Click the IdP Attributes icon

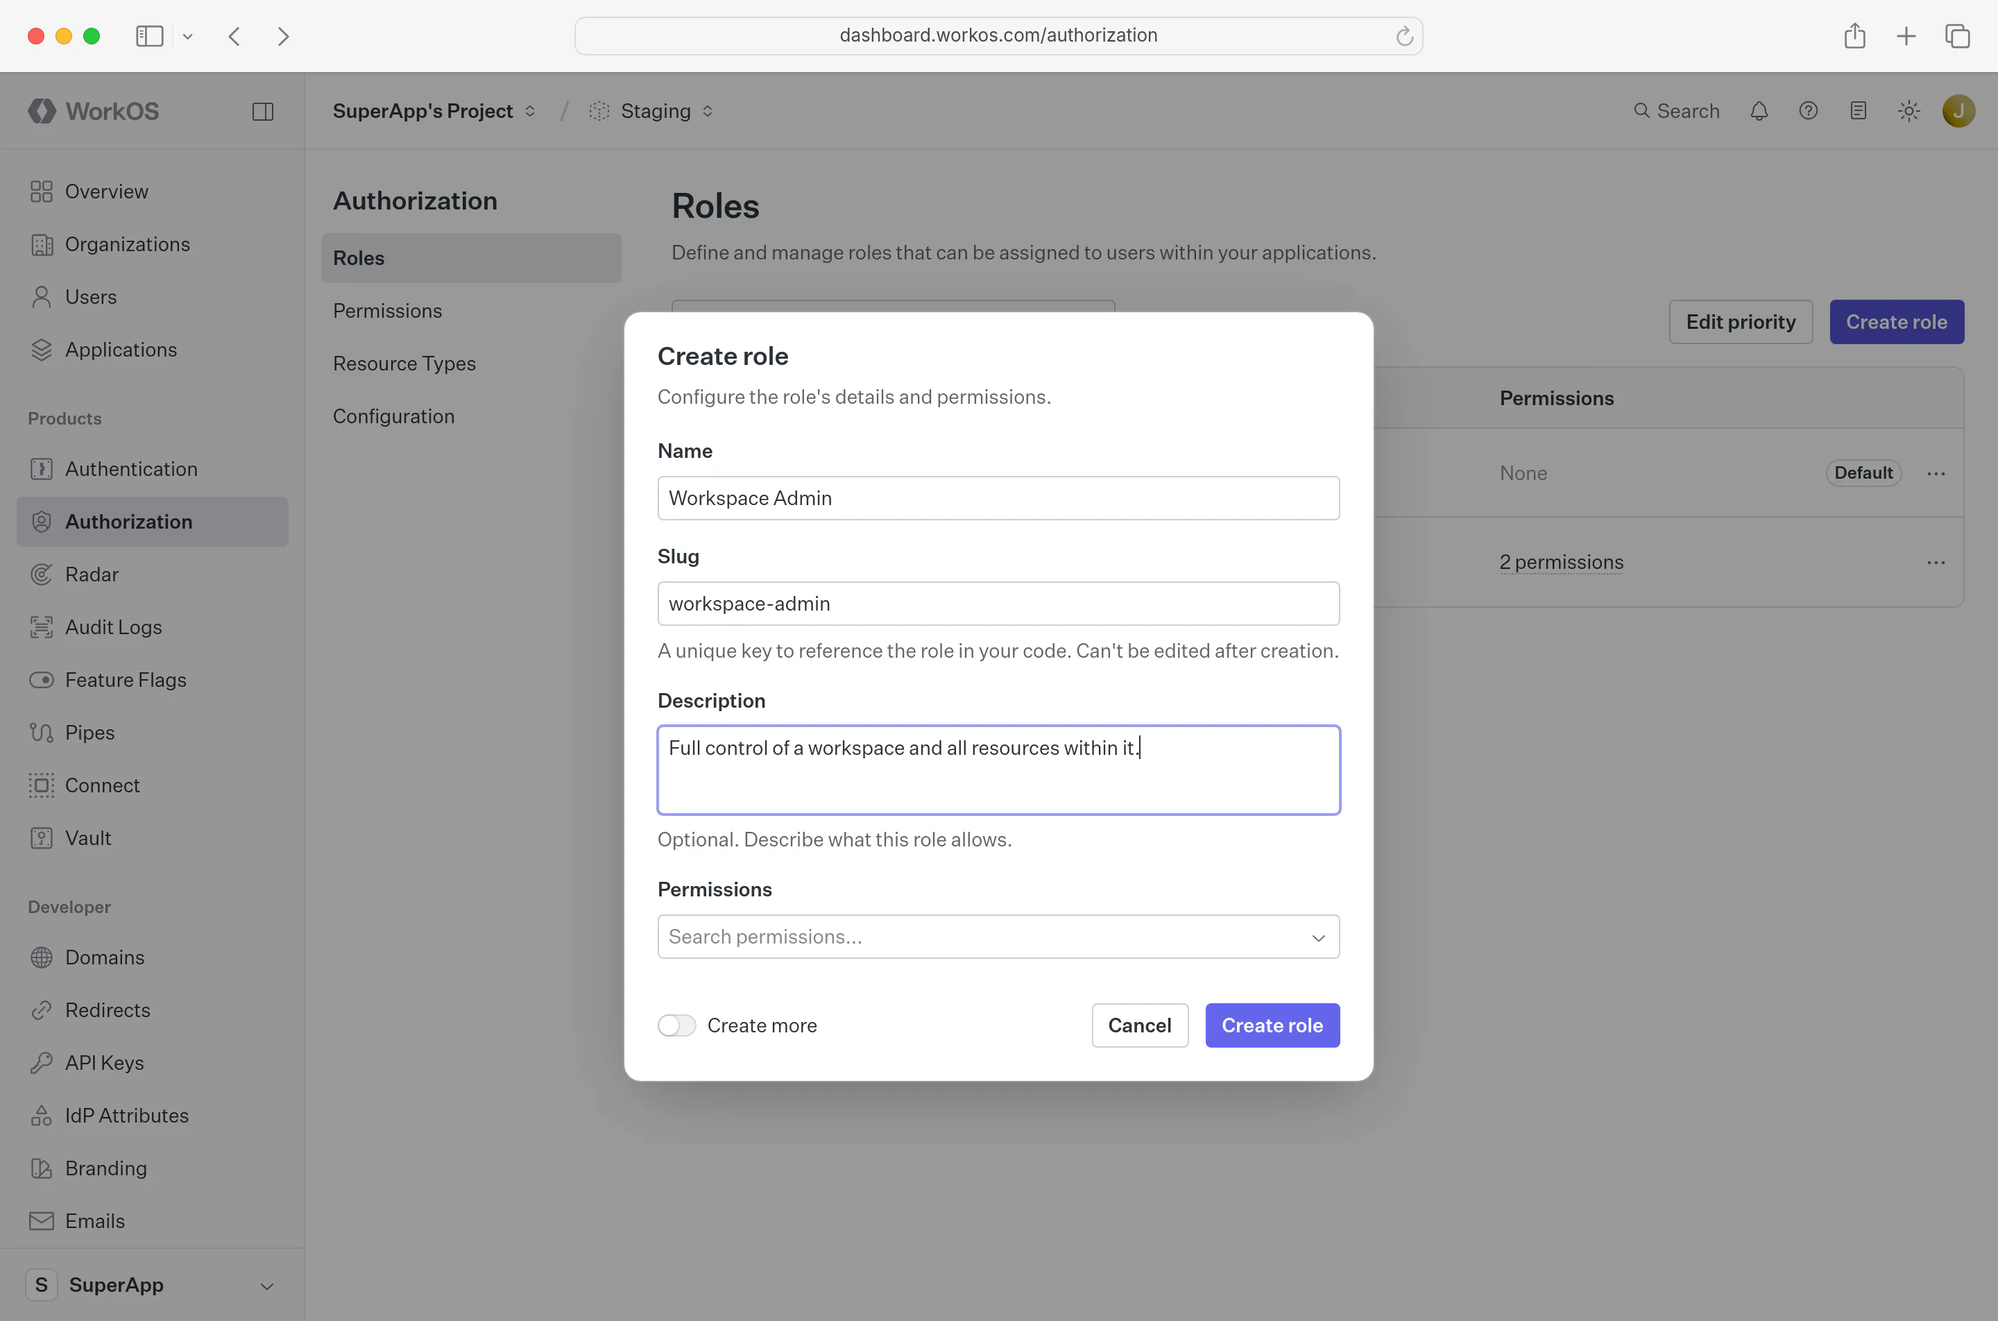pyautogui.click(x=41, y=1116)
